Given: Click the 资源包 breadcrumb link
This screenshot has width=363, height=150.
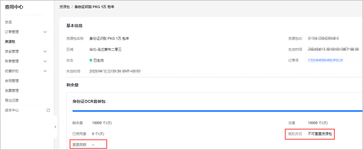Looking at the screenshot, I should (x=65, y=7).
